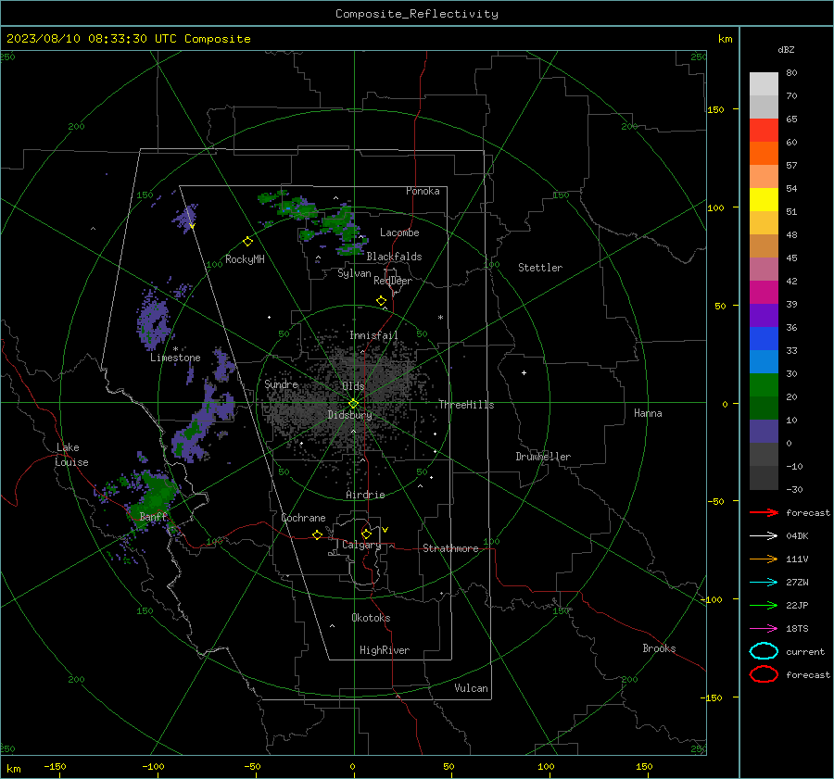Click the 'HighRiver' city label
The height and width of the screenshot is (779, 834).
(385, 650)
